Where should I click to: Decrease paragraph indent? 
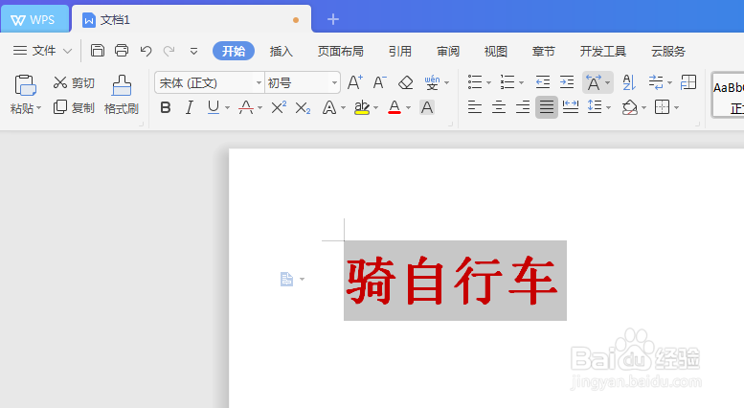tap(542, 82)
